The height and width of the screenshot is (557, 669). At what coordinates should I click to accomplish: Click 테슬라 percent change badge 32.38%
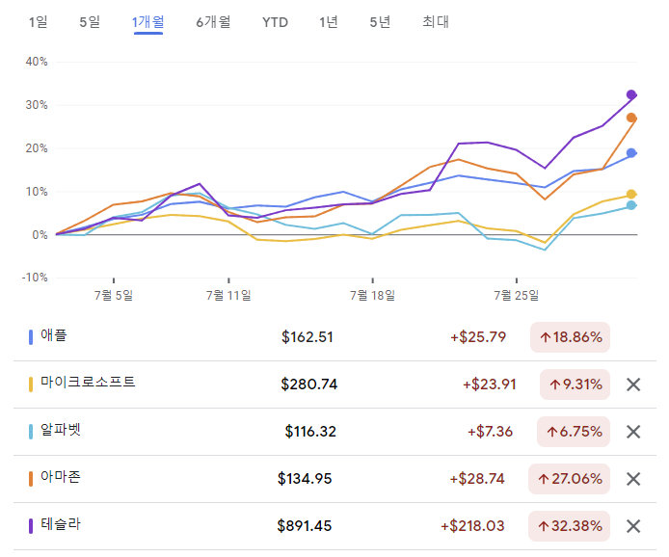569,526
